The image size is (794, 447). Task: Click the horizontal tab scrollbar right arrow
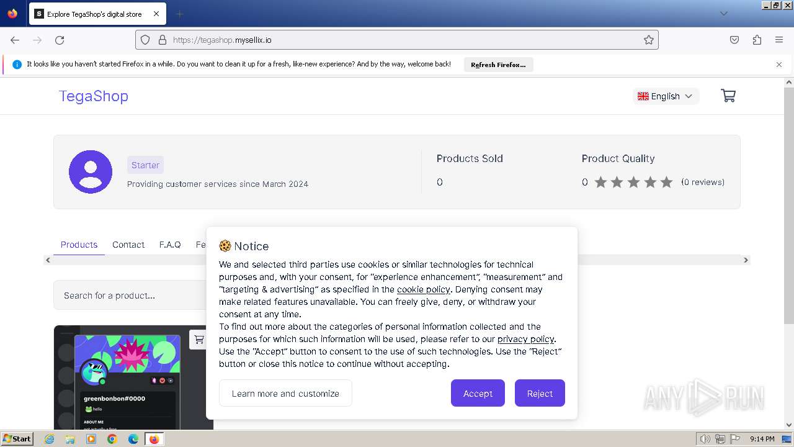click(746, 260)
